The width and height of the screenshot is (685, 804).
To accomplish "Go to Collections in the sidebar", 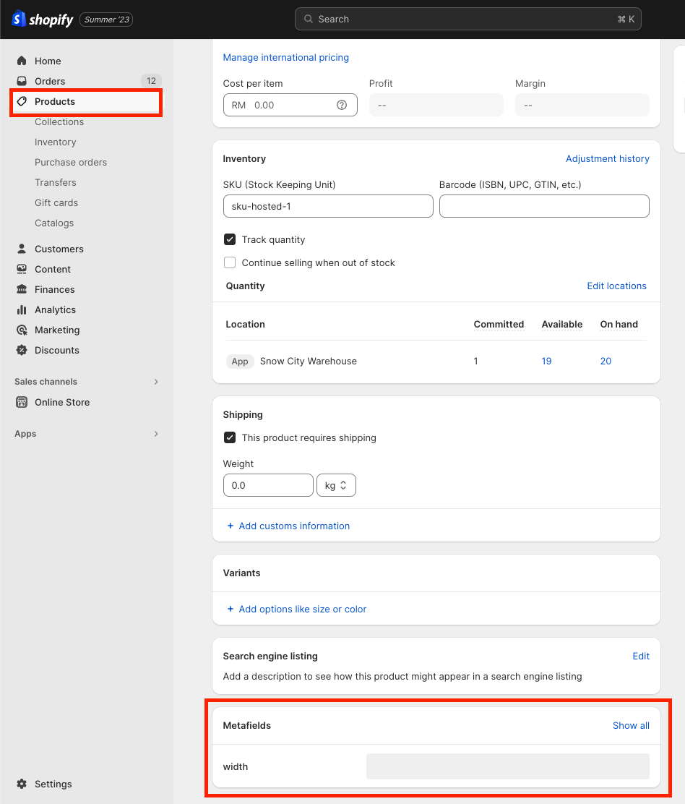I will point(59,122).
